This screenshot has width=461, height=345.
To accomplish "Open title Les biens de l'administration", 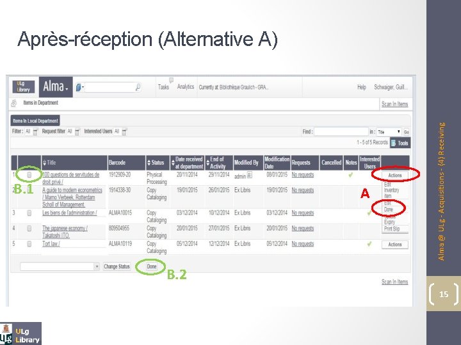I will (x=70, y=213).
